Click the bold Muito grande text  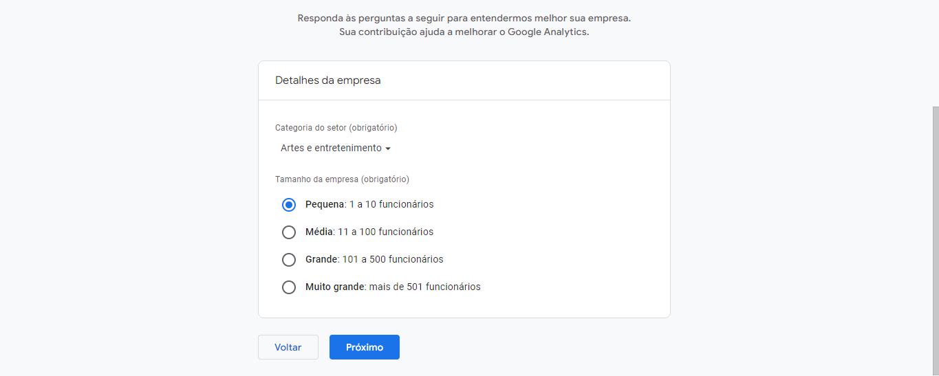(x=334, y=287)
